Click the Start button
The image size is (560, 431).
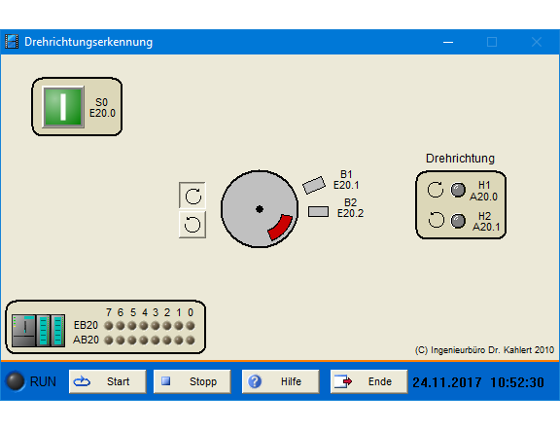108,381
